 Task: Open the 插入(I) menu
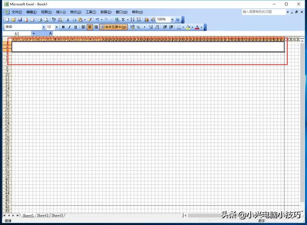click(61, 12)
